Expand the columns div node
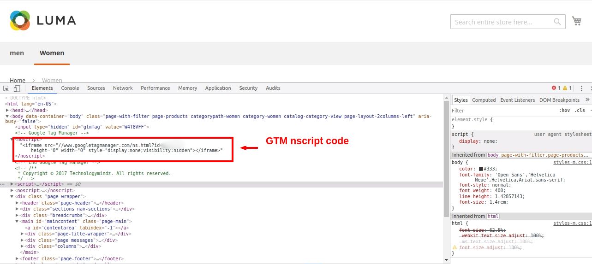 (22, 246)
